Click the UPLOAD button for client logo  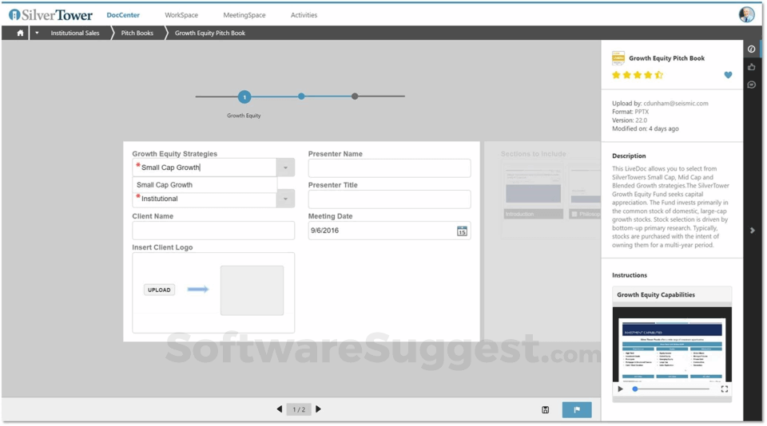pos(159,290)
